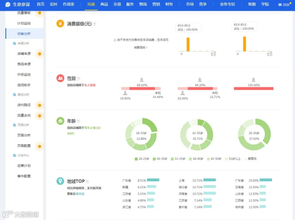Open the 业务专区 top menu
The height and width of the screenshot is (220, 295).
pos(227,4)
